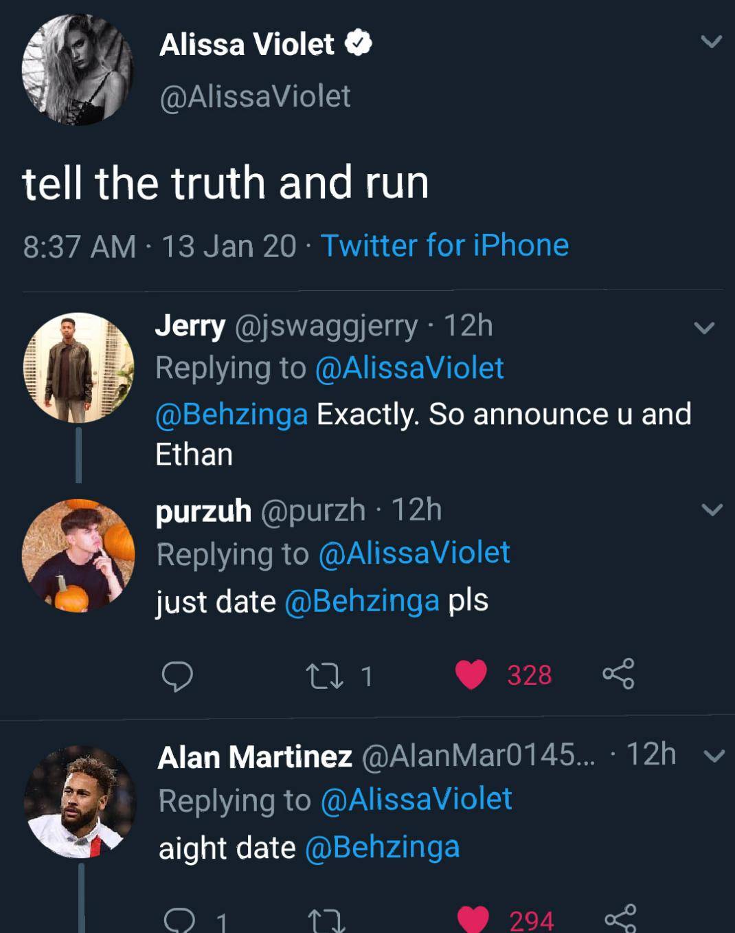Open options chevron on Alissa Violet's tweet
Screen dimensions: 735x933
711,42
